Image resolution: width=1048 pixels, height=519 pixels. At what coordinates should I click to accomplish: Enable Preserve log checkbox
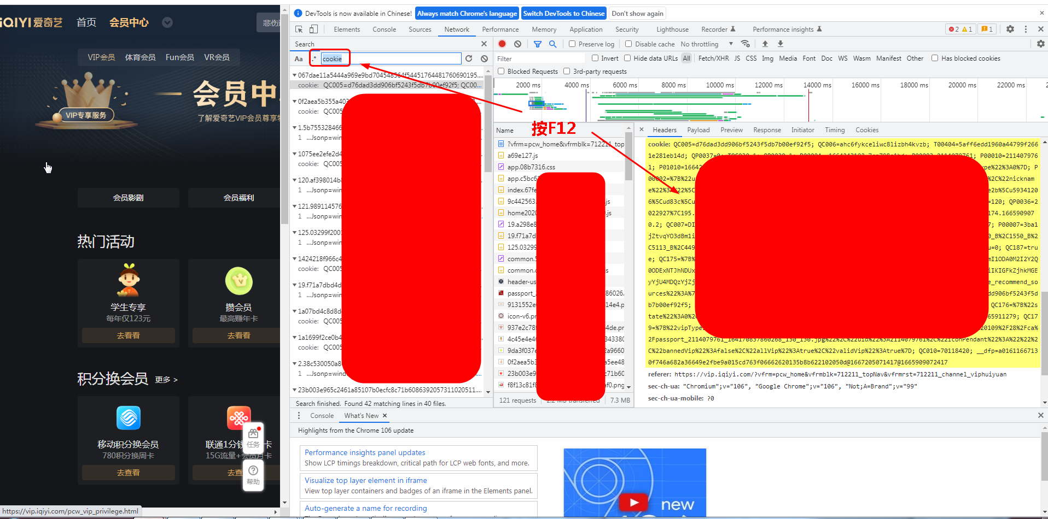point(572,44)
